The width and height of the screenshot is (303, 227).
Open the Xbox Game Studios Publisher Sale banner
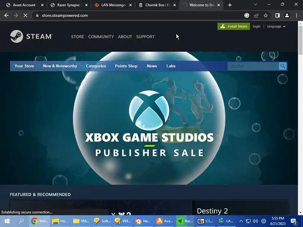149,118
